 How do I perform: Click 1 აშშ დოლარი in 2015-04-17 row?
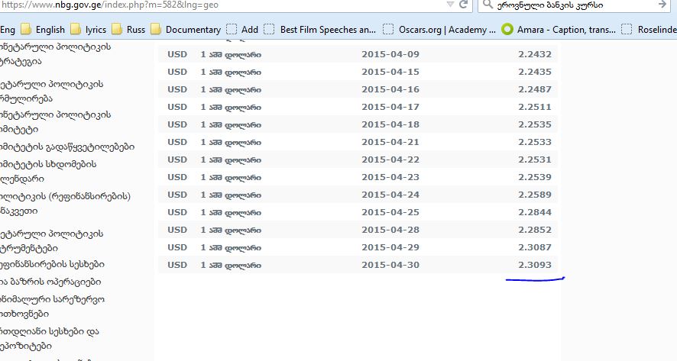click(x=231, y=107)
